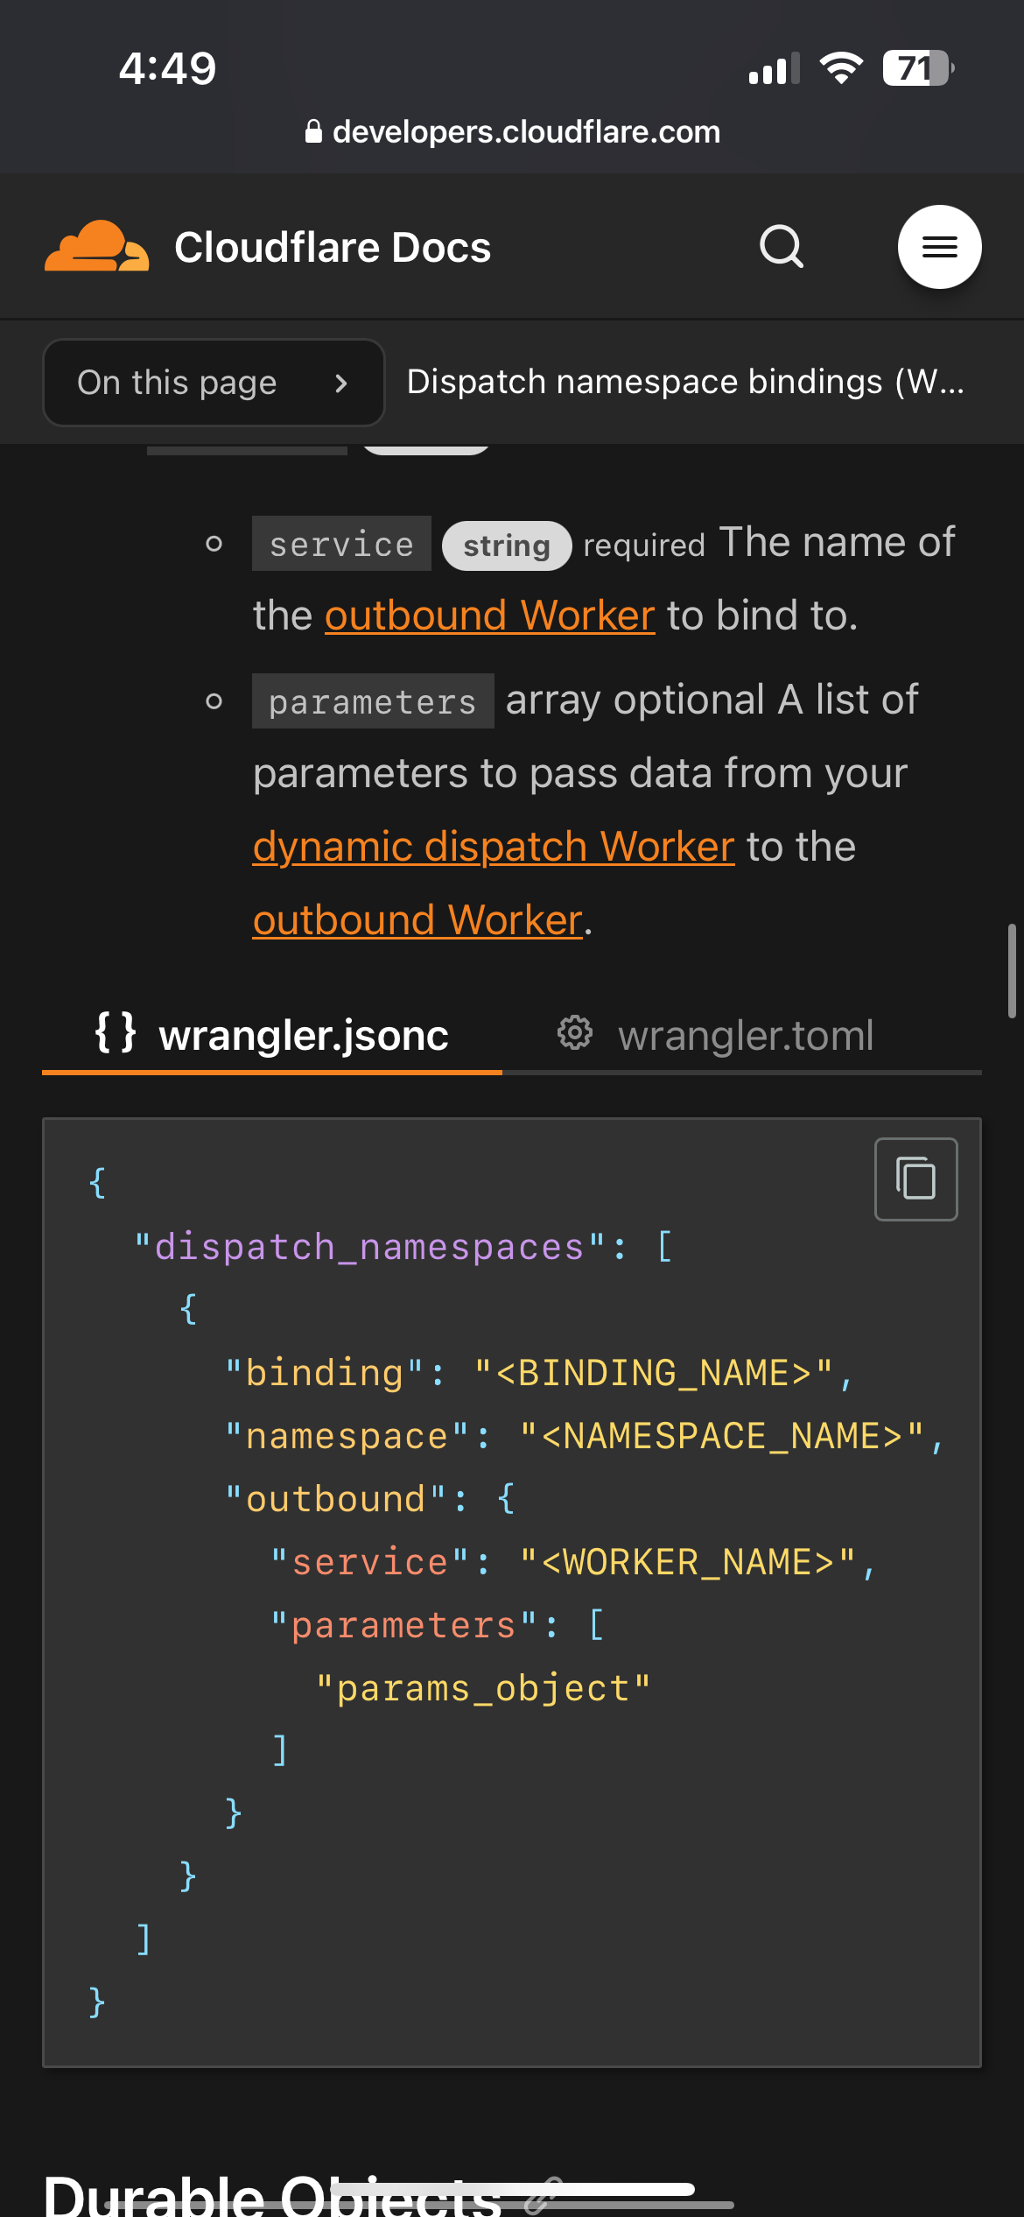Screen dimensions: 1024x2217
Task: Click the gear icon beside wrangler.toml
Action: (x=575, y=1033)
